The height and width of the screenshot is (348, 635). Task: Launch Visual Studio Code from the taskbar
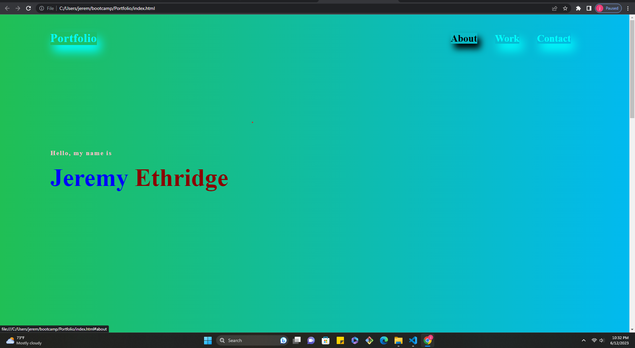[413, 340]
